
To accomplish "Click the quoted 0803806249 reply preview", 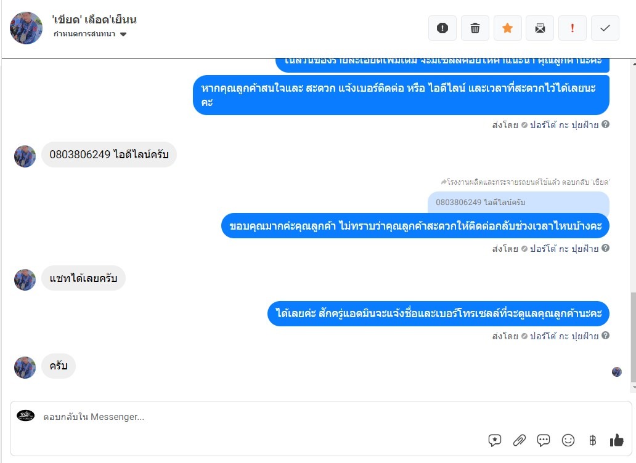I will 518,202.
